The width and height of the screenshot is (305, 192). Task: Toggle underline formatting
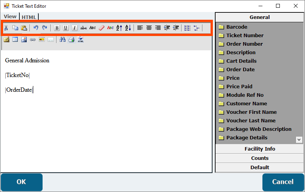coord(66,28)
